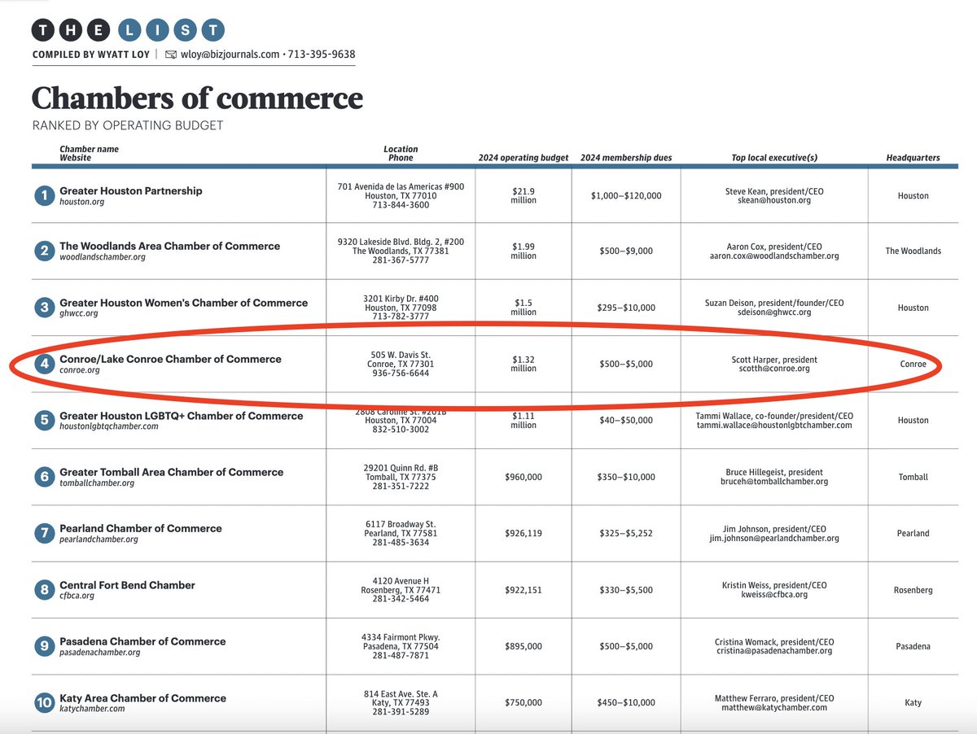Email jim.johnson@pearlandchamber.org

[x=774, y=538]
